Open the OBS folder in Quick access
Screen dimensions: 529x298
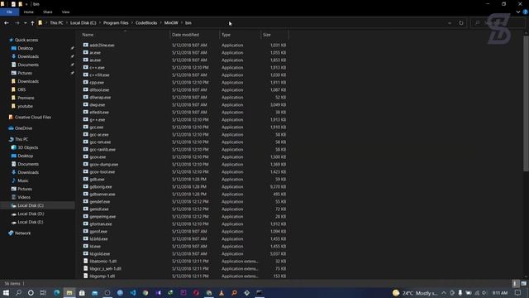[x=21, y=89]
